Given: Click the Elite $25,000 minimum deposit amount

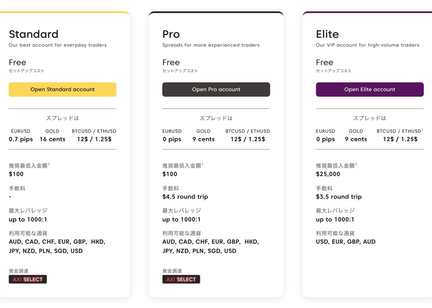Looking at the screenshot, I should 328,174.
